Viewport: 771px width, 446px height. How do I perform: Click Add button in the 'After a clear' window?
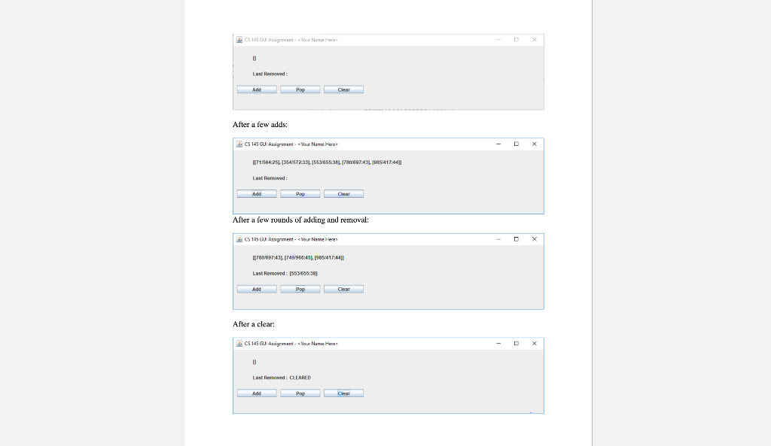coord(257,393)
